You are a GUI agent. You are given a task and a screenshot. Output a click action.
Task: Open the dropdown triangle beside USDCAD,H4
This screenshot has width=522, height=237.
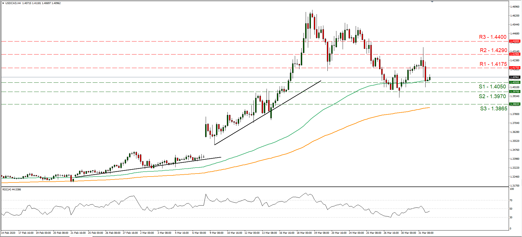(x=3, y=3)
